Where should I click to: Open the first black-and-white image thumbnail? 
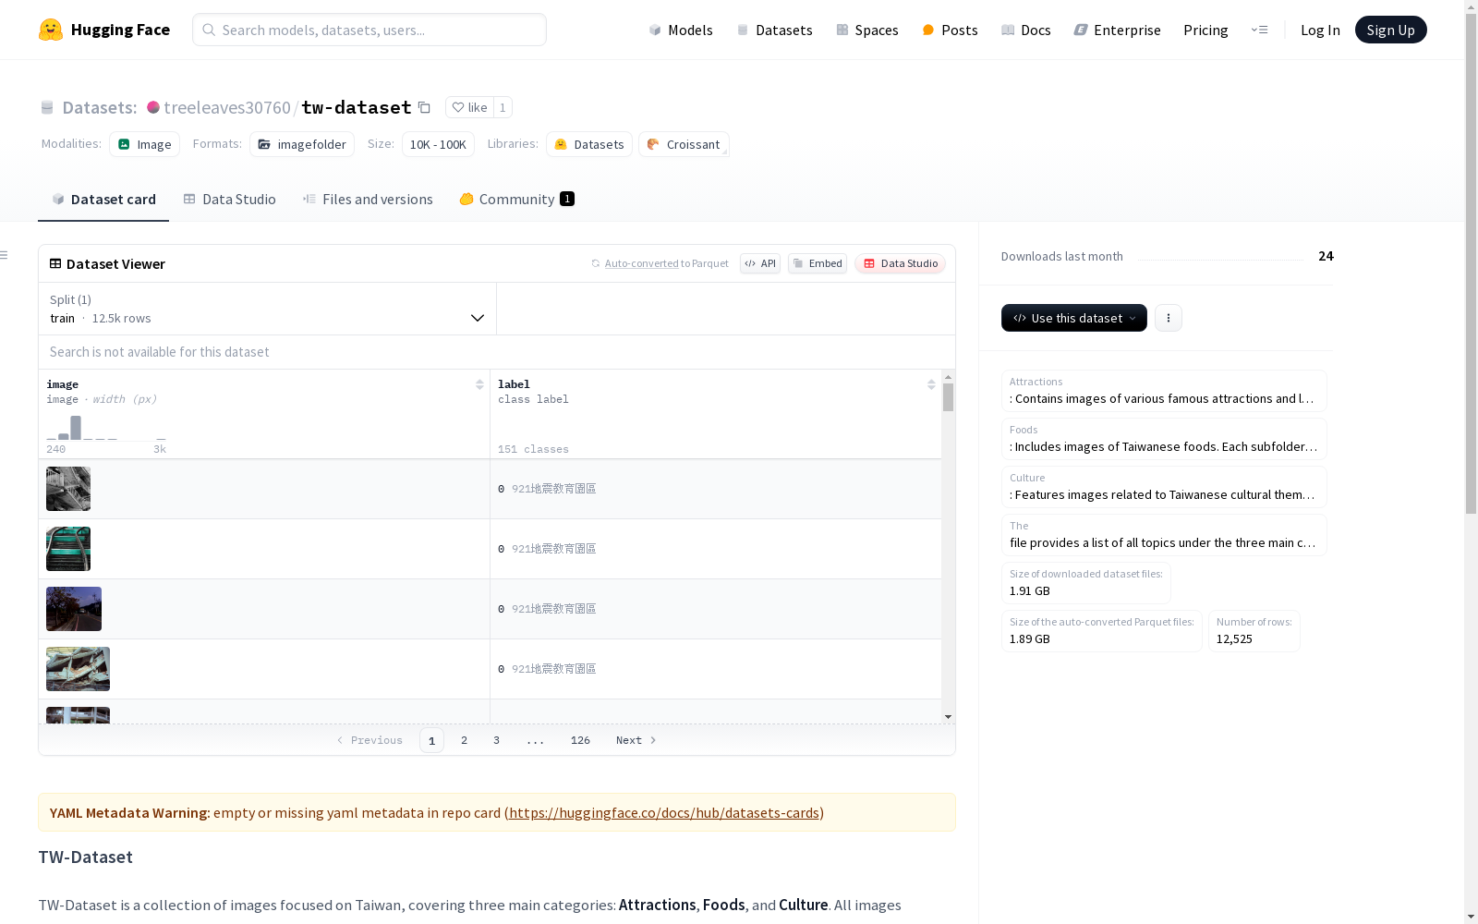(x=68, y=489)
